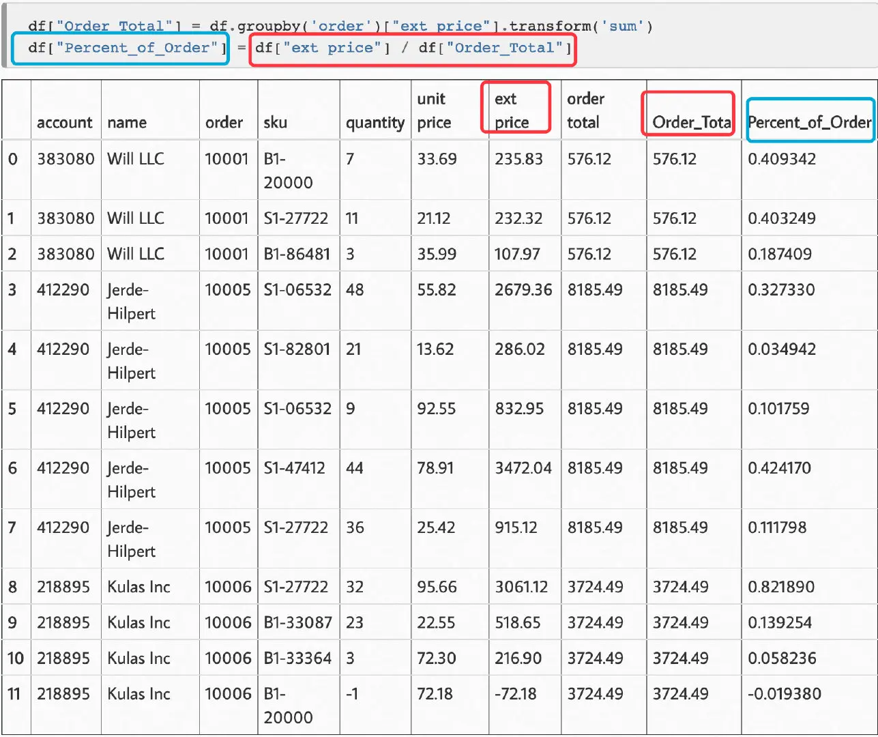Click the 'ext price' column header

[x=512, y=111]
